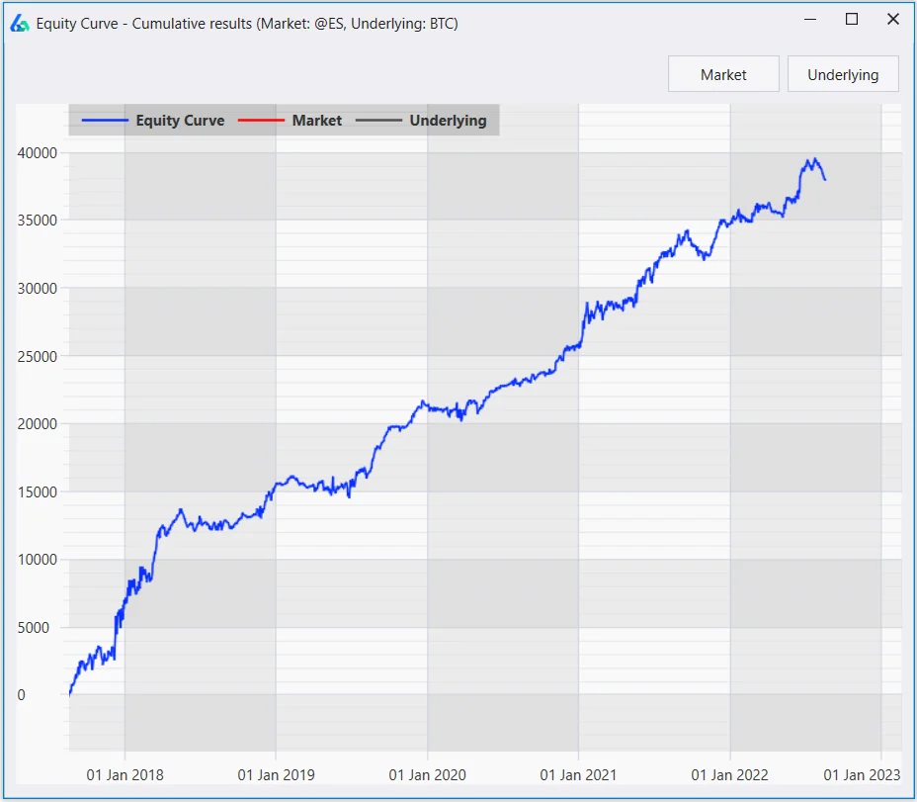Viewport: 917px width, 802px height.
Task: Click the 15000 y-axis label
Action: pyautogui.click(x=38, y=492)
